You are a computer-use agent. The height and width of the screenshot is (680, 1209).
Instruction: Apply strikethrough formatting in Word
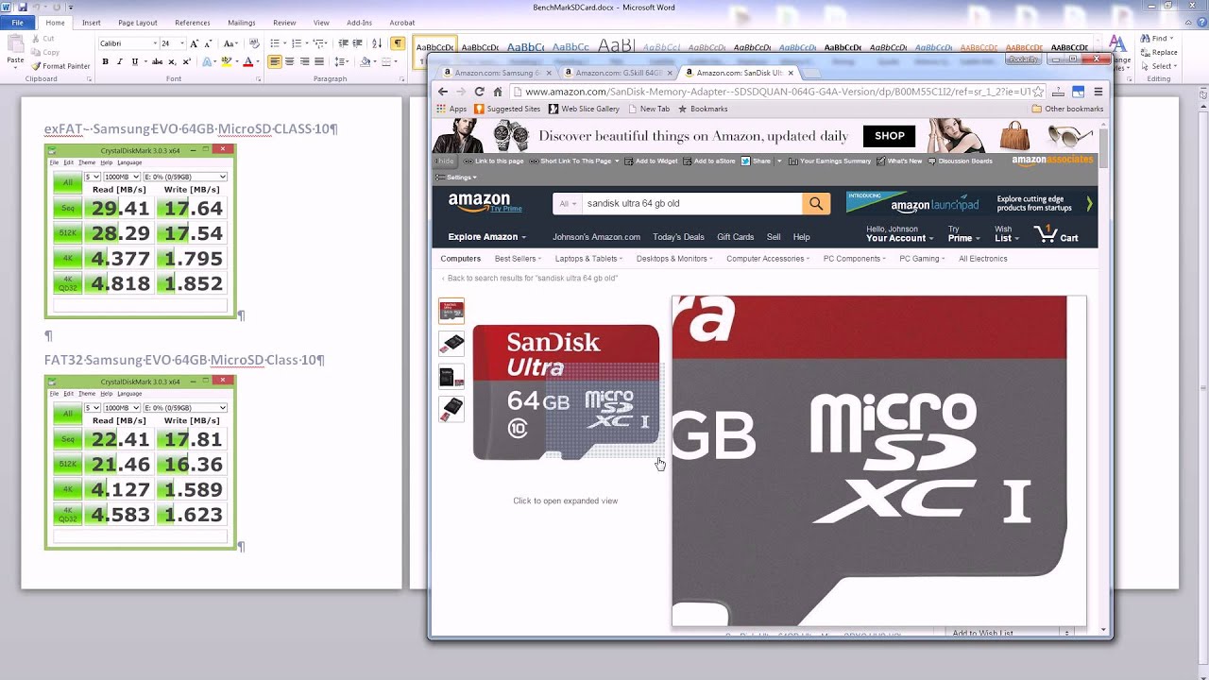coord(155,61)
